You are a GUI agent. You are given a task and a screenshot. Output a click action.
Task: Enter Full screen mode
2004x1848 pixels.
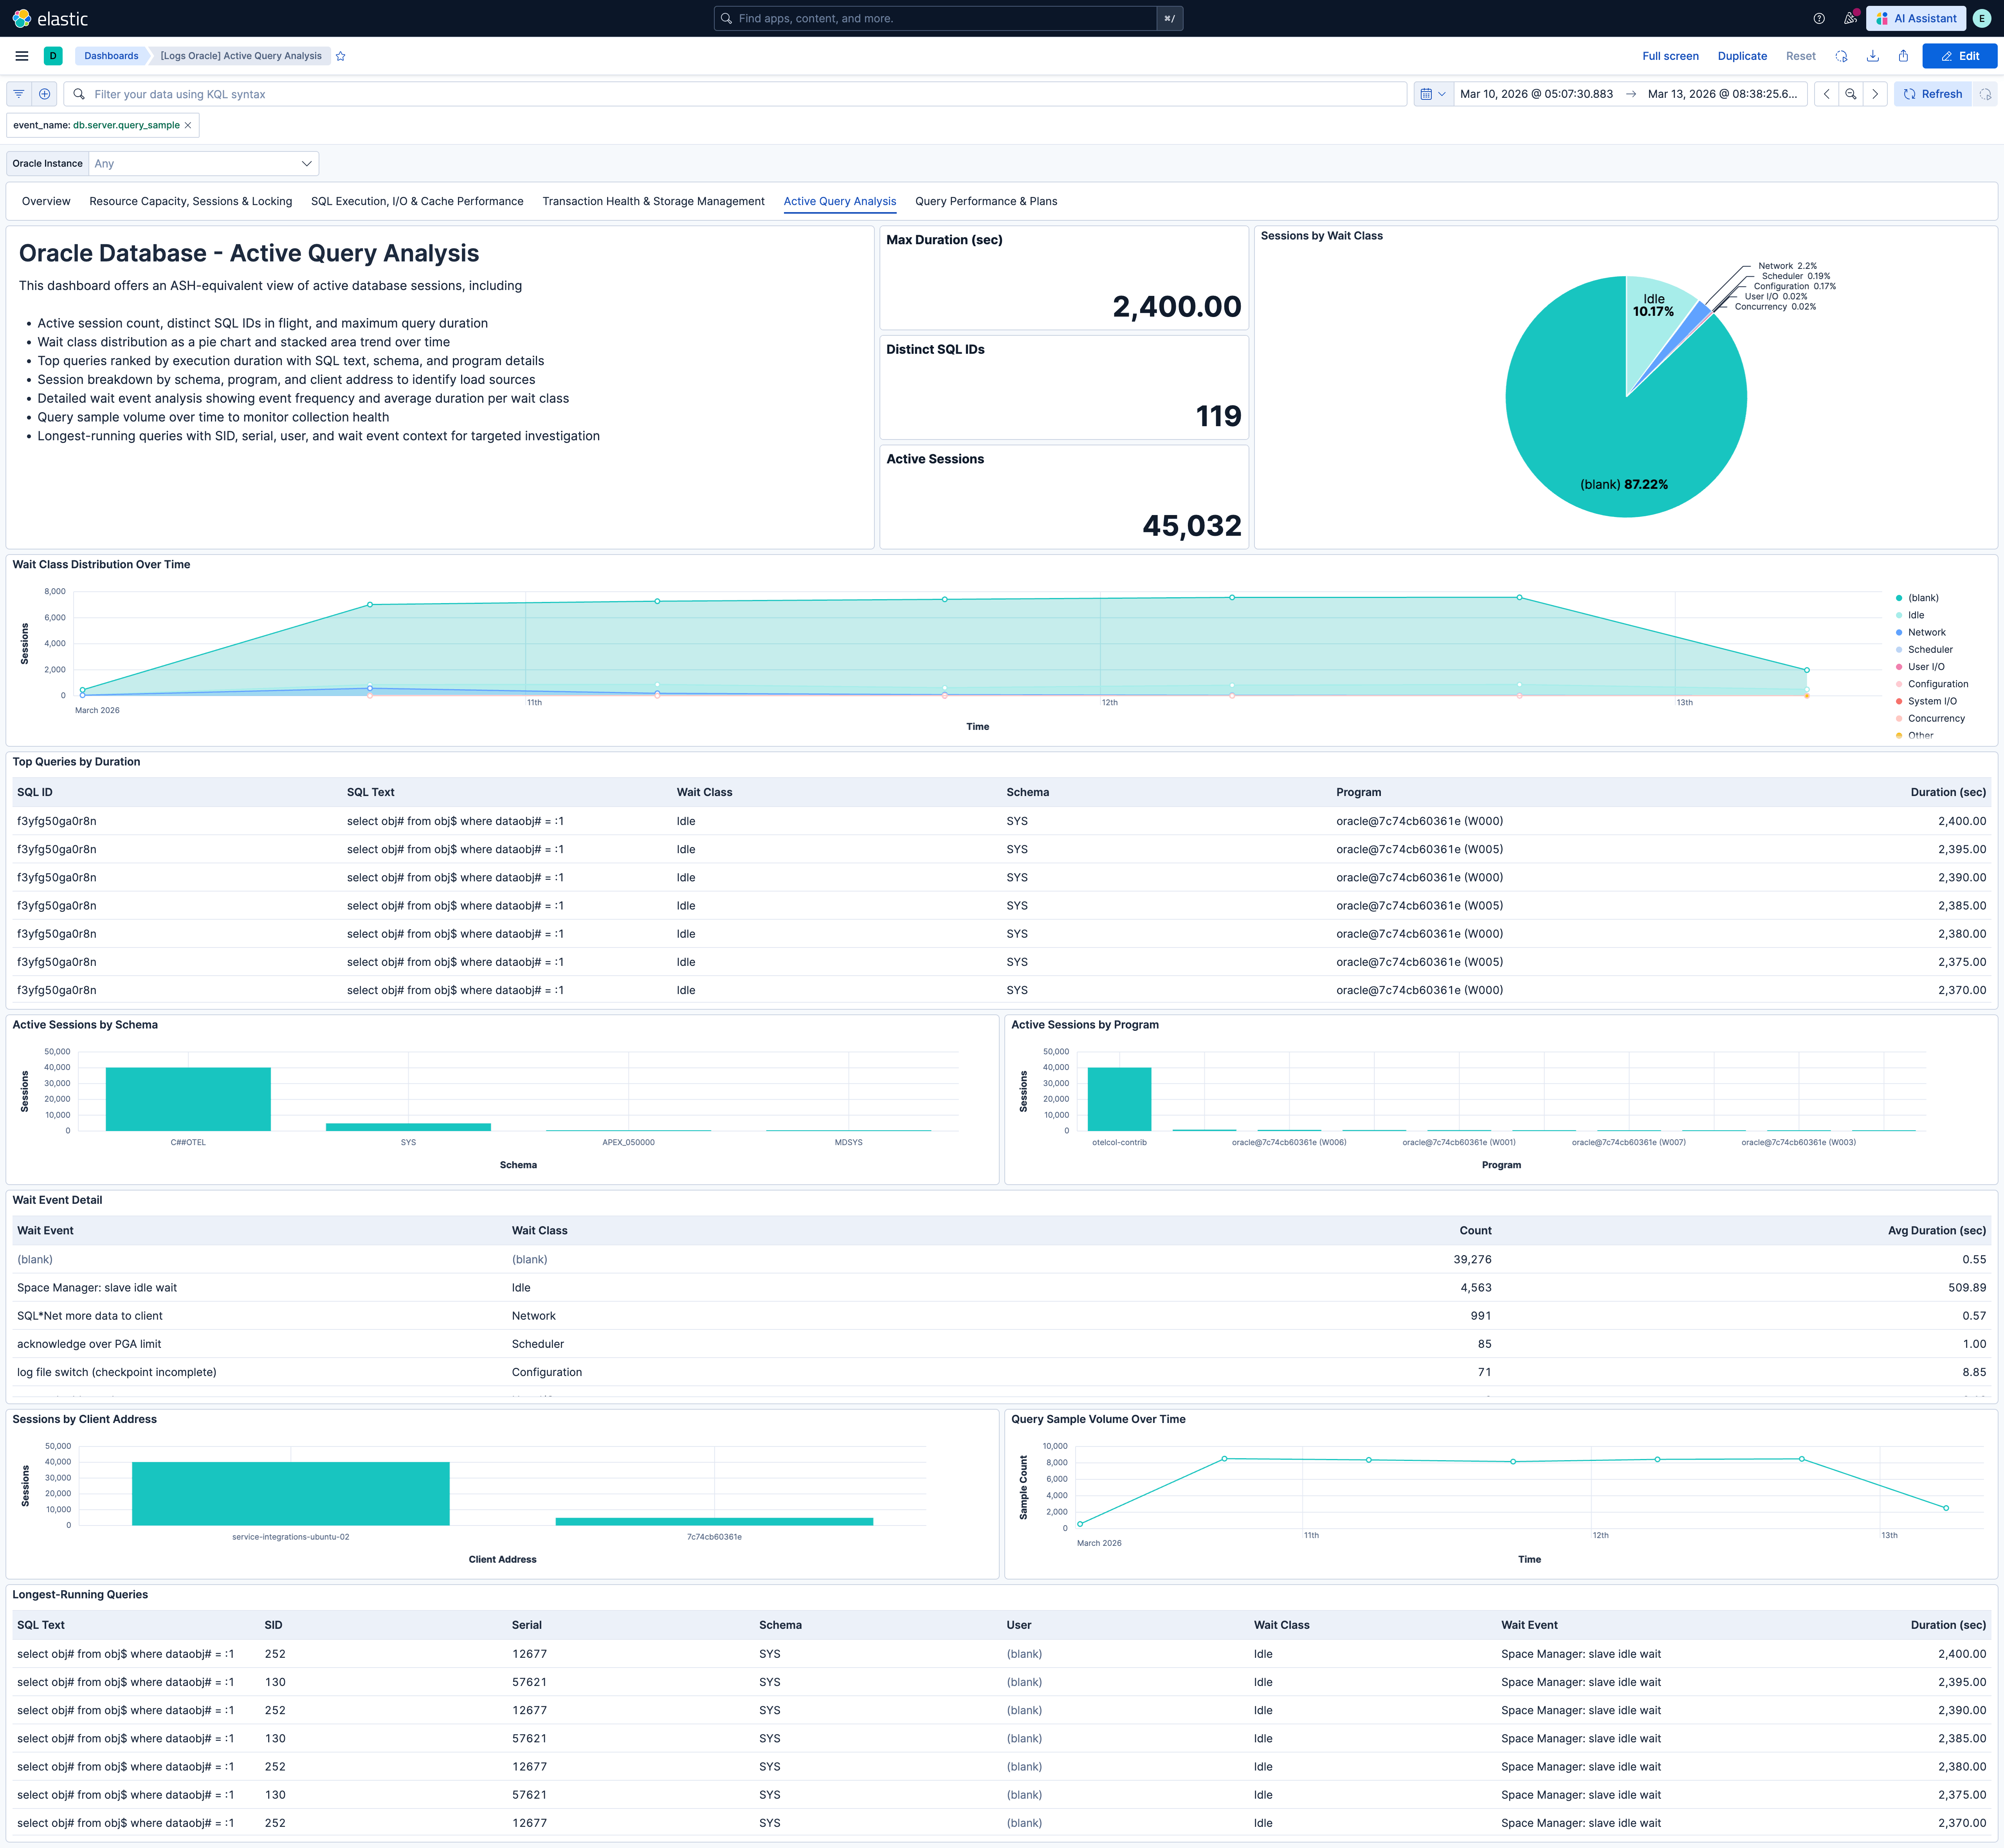pos(1670,56)
